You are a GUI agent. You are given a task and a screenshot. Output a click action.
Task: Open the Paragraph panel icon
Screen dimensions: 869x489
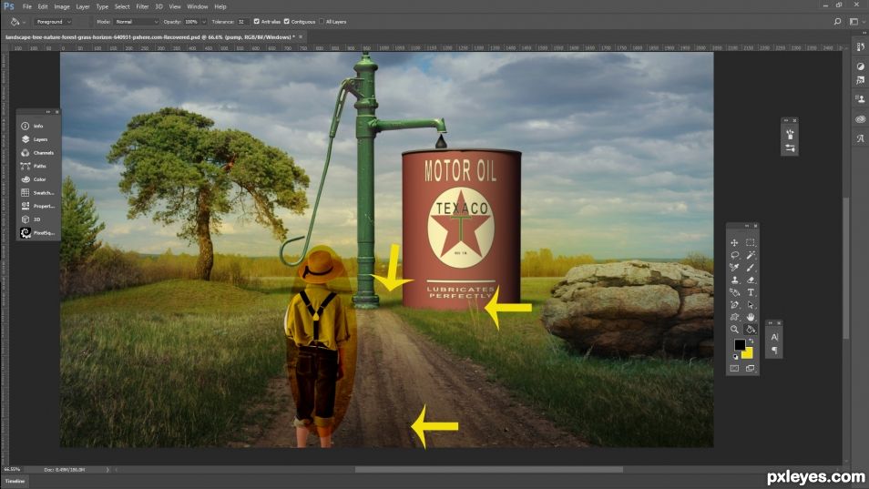[774, 351]
